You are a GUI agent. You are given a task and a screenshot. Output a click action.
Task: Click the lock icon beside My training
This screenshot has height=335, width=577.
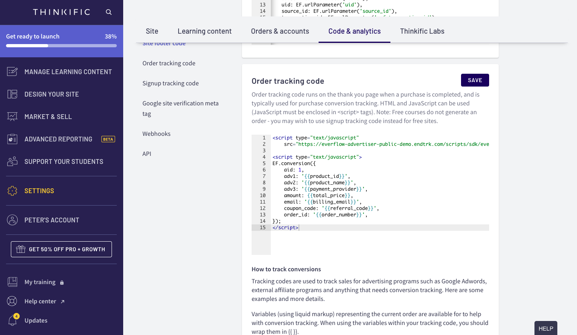pyautogui.click(x=62, y=283)
